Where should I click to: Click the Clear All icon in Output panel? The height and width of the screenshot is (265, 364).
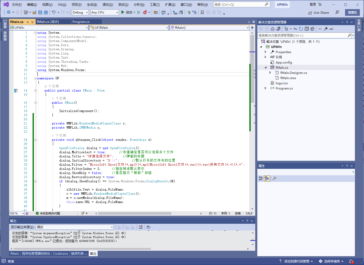141,227
